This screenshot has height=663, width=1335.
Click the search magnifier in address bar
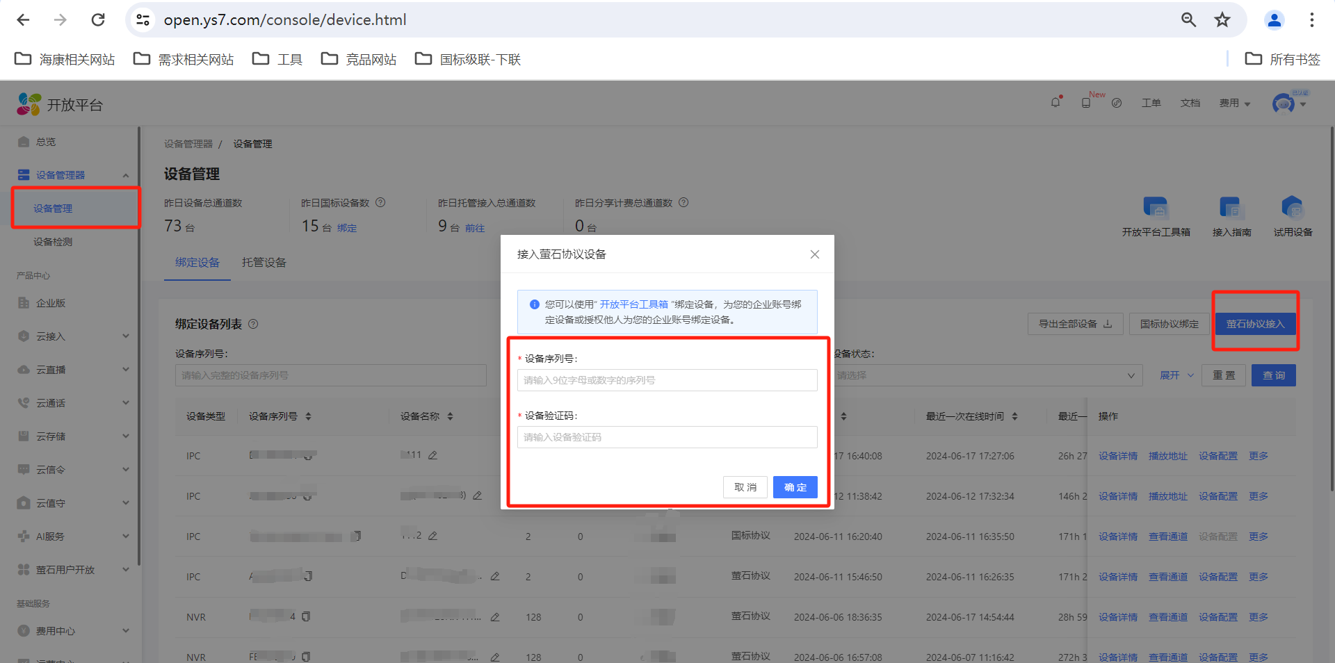tap(1189, 20)
